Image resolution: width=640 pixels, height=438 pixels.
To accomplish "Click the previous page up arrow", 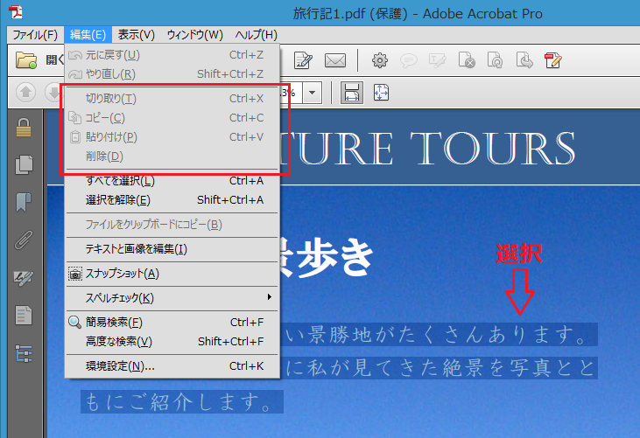I will point(25,93).
